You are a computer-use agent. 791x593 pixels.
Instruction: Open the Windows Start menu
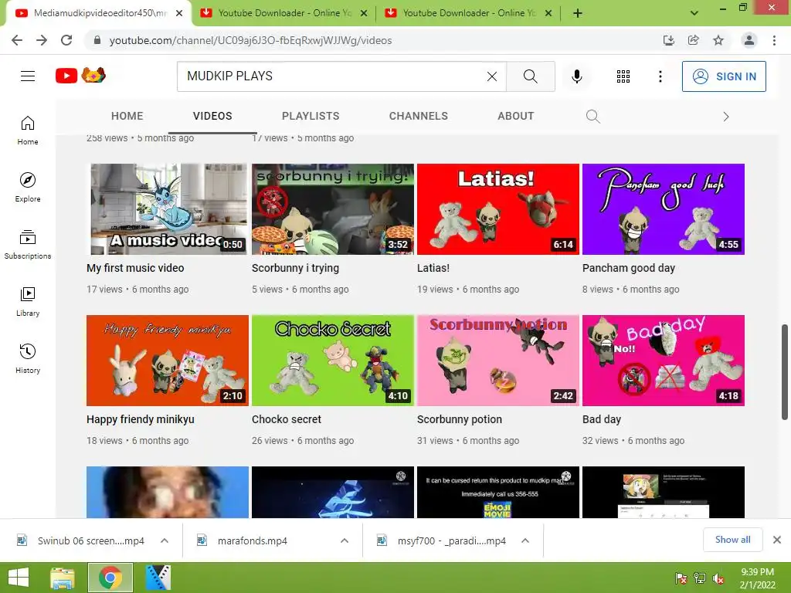coord(19,578)
